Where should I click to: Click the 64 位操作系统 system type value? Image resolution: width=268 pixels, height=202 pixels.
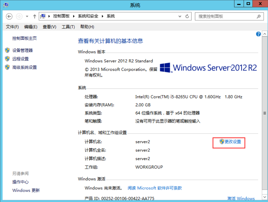tap(167, 113)
